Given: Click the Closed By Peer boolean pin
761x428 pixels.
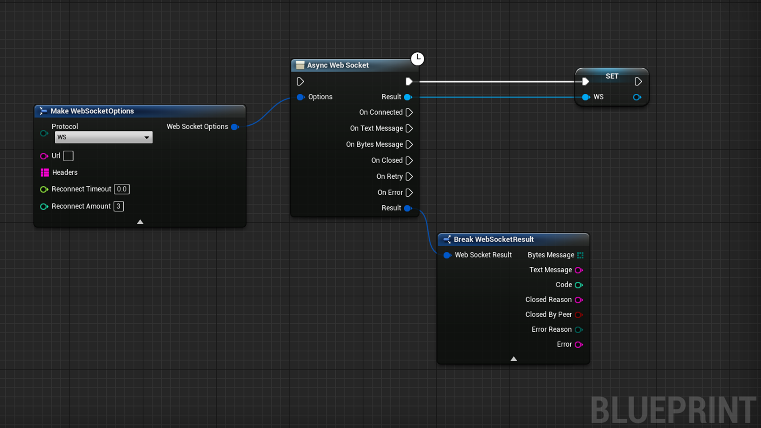Looking at the screenshot, I should tap(578, 315).
